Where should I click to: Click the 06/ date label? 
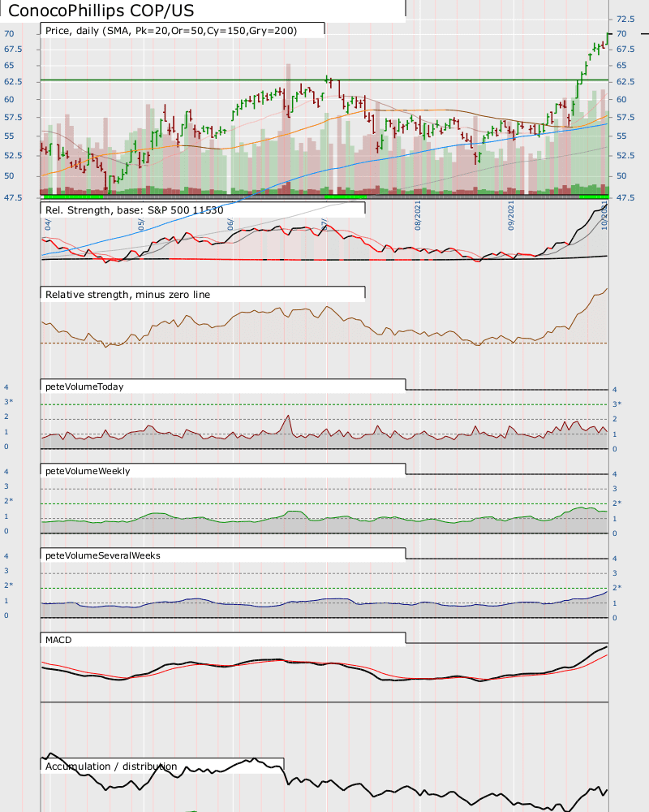230,224
